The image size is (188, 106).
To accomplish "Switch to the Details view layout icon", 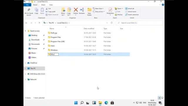I will pos(159,98).
